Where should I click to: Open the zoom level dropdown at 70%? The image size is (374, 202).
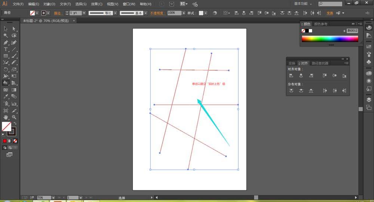pos(53,198)
